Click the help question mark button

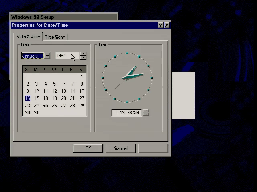[x=161, y=25]
